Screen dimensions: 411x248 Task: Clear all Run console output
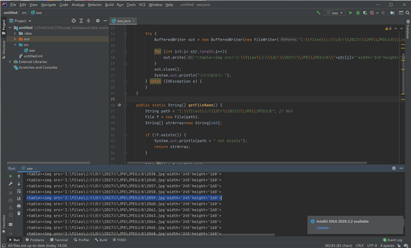pos(19,214)
